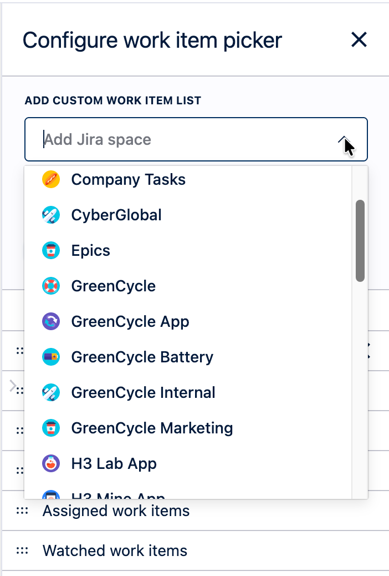389x576 pixels.
Task: Select H3 Lab App option
Action: click(187, 463)
